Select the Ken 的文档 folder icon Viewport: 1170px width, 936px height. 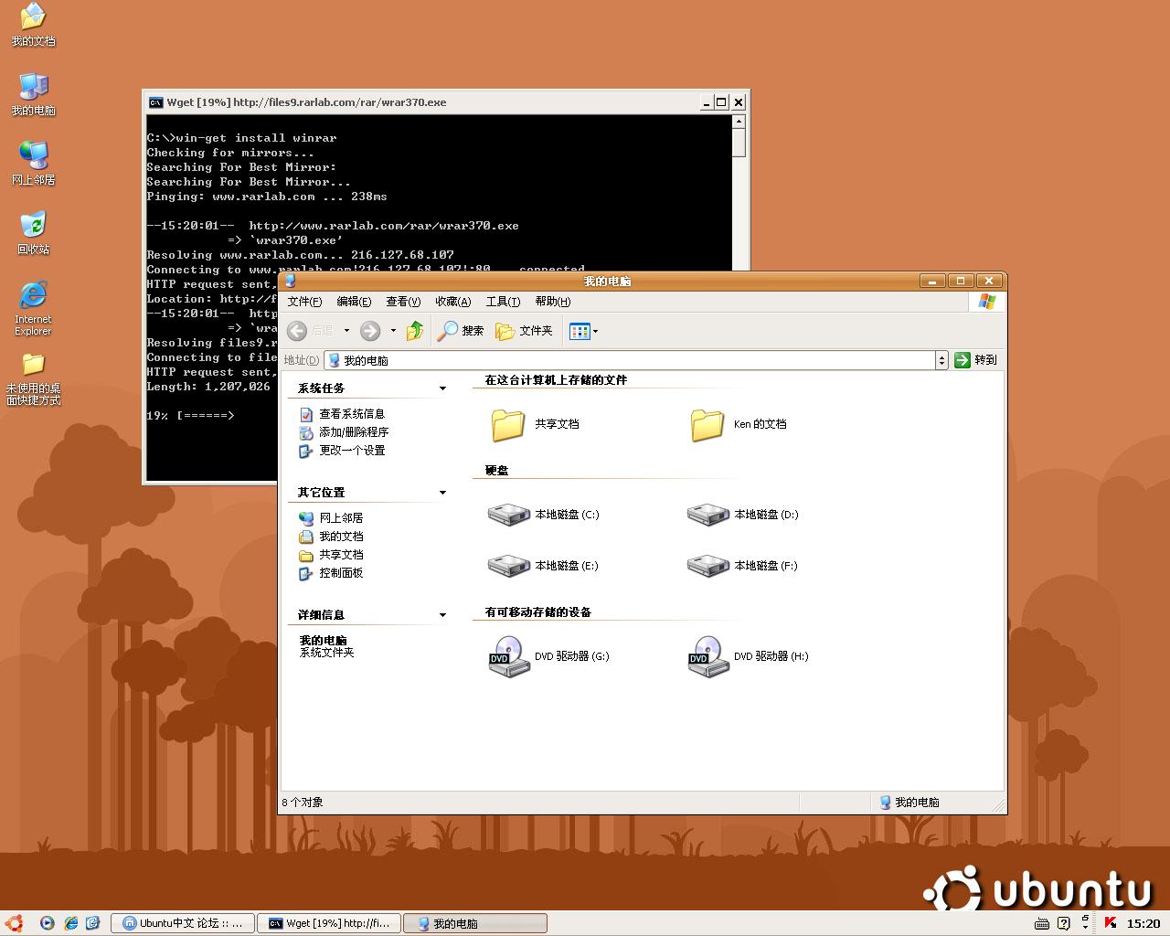(x=707, y=424)
